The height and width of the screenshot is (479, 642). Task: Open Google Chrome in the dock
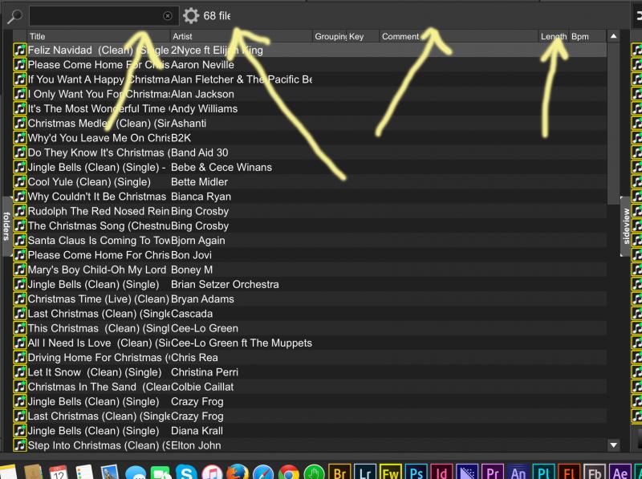click(288, 473)
